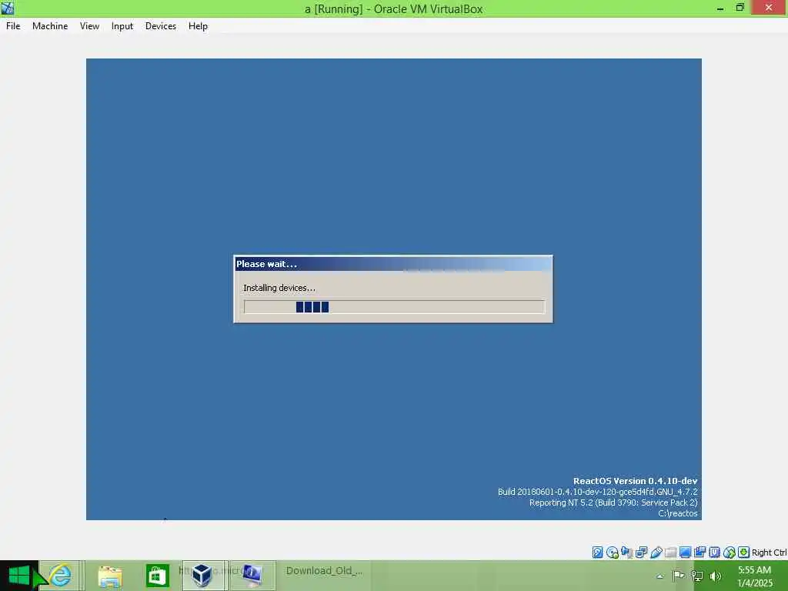The width and height of the screenshot is (788, 591).
Task: Click the optical drive status icon
Action: tap(612, 553)
